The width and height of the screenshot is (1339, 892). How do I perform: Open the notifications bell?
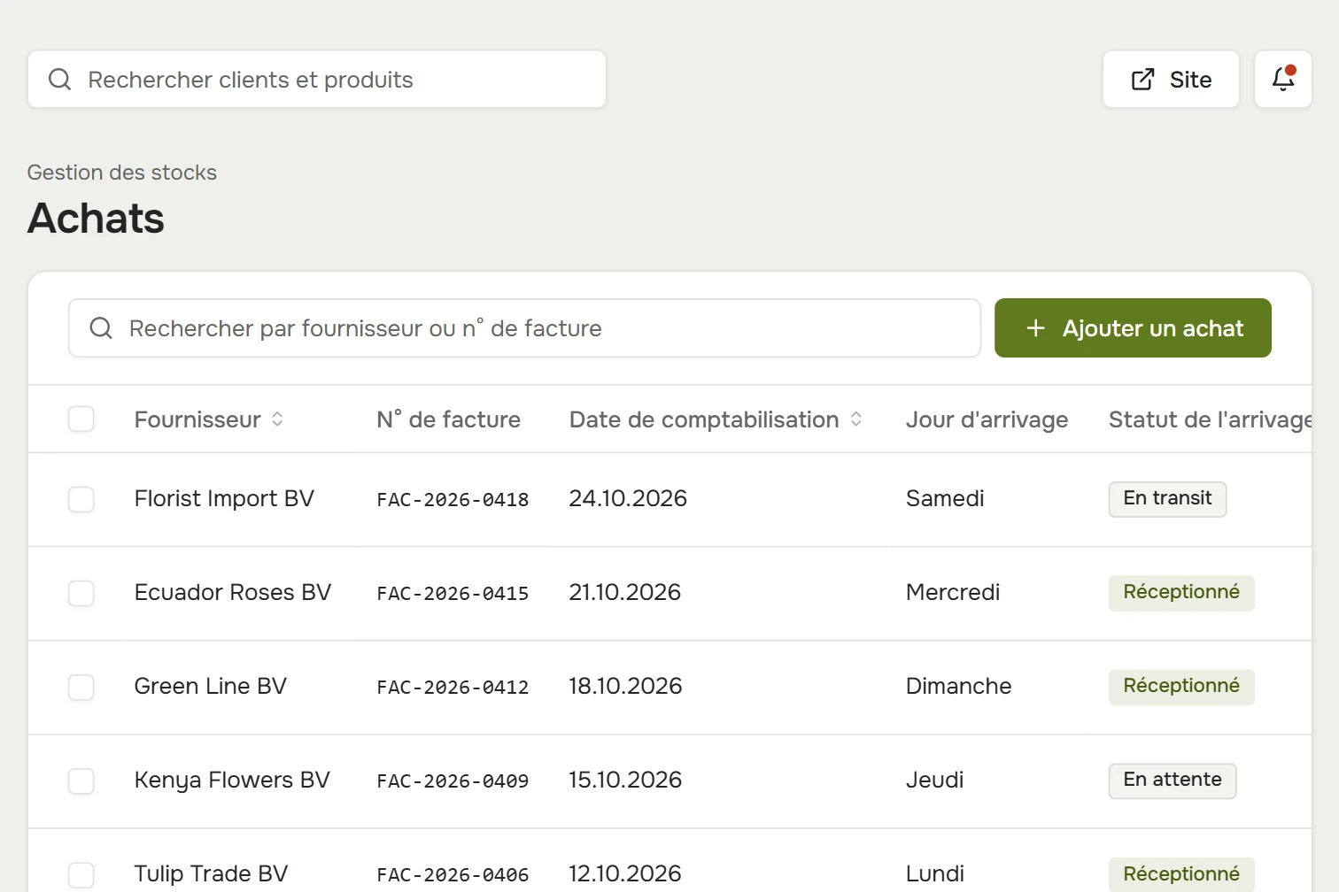1283,80
